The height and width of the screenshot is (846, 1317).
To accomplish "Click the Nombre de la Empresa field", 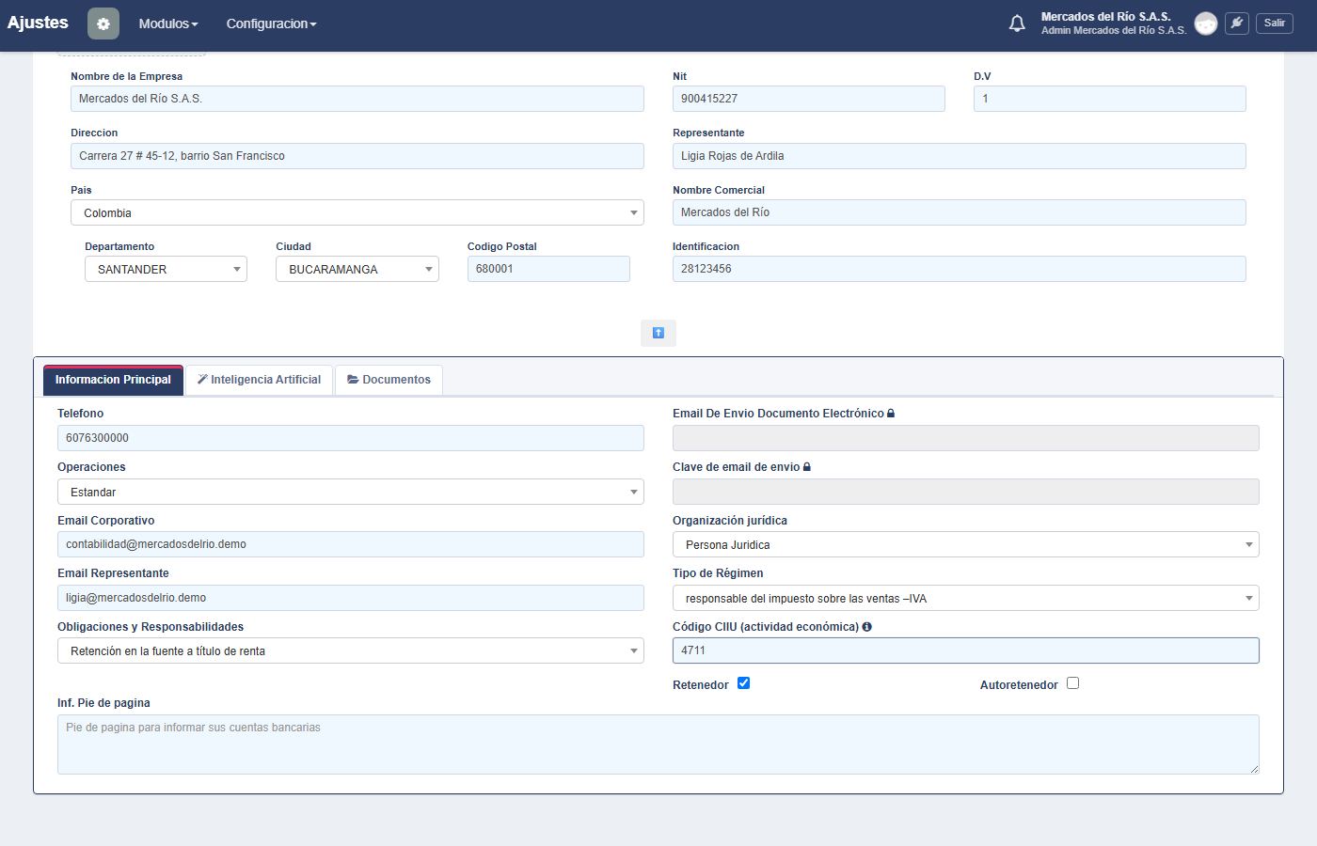I will click(357, 99).
